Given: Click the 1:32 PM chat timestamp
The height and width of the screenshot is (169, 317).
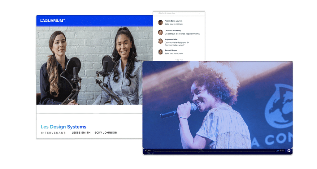Looking at the screenshot, I should 179,60.
